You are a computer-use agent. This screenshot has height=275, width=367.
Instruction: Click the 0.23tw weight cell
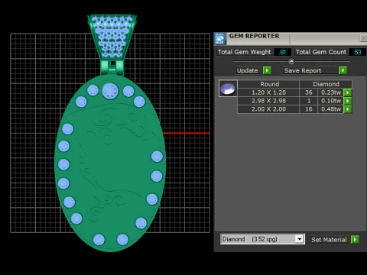pos(330,92)
